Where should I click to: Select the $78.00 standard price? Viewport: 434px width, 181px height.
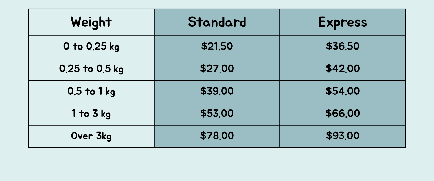217,136
